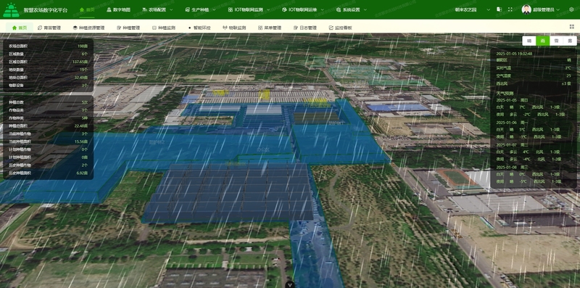Click the green farm platform logo
This screenshot has height=288, width=580.
point(11,10)
